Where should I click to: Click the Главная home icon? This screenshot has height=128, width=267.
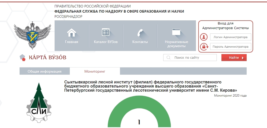(72, 33)
